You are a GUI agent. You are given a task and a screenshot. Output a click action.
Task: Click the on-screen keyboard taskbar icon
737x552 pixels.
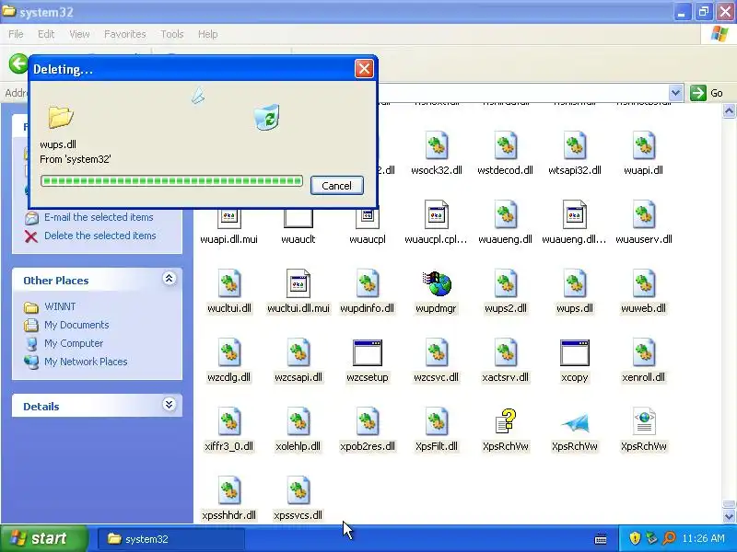tap(601, 539)
